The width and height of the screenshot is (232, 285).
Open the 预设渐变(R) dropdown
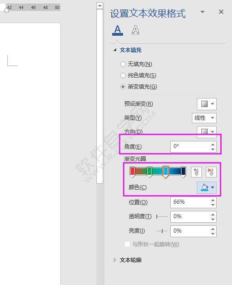click(x=207, y=104)
